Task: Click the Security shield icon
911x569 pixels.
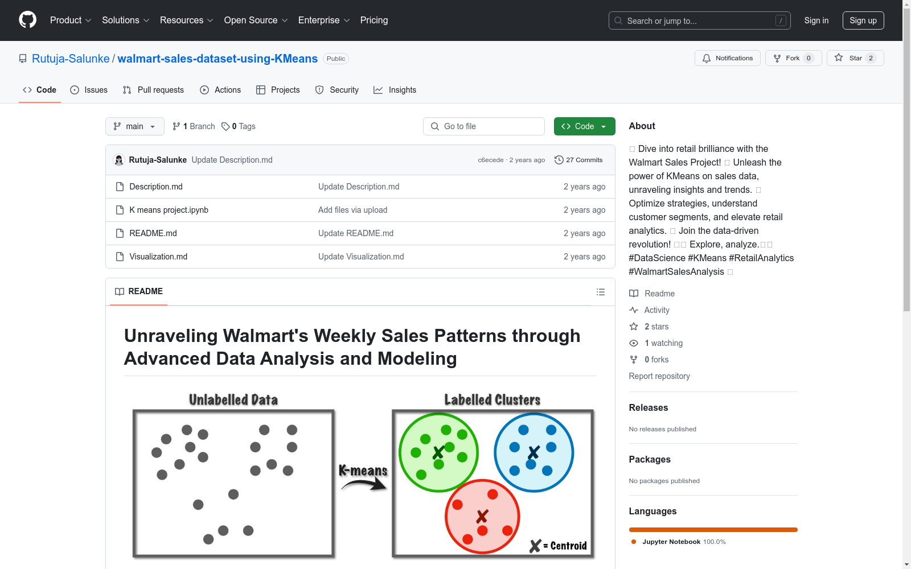Action: click(x=319, y=90)
